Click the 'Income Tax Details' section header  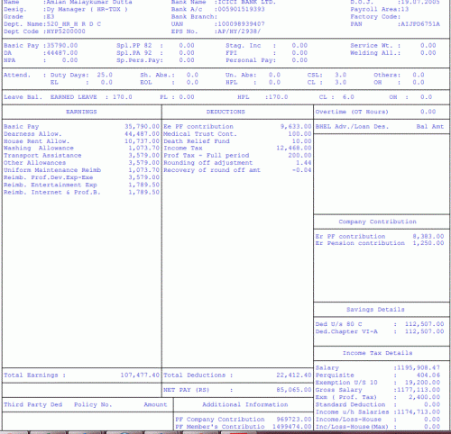[377, 353]
